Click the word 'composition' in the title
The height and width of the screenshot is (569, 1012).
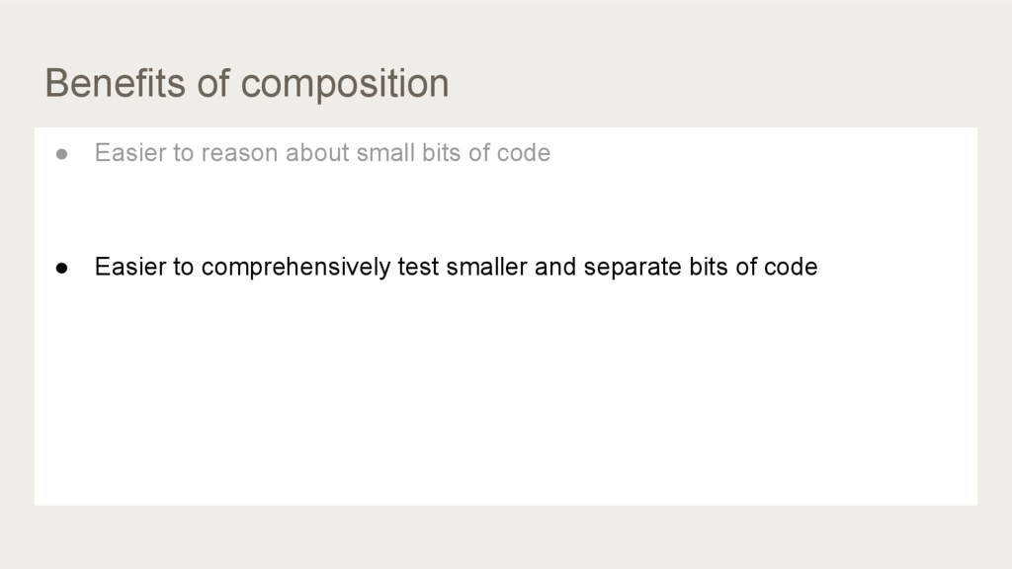coord(345,85)
